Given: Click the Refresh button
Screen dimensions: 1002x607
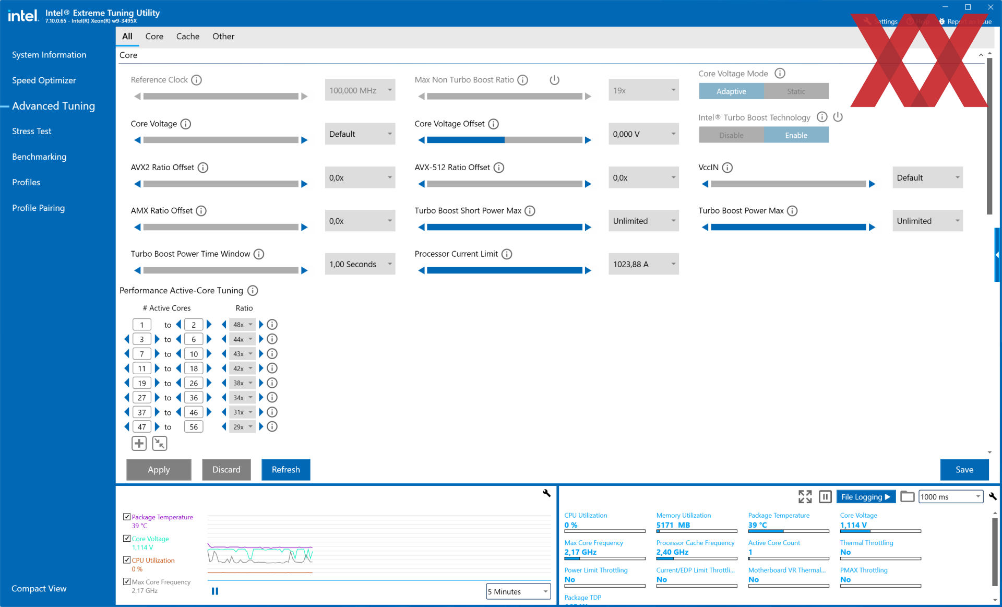Looking at the screenshot, I should pos(286,470).
